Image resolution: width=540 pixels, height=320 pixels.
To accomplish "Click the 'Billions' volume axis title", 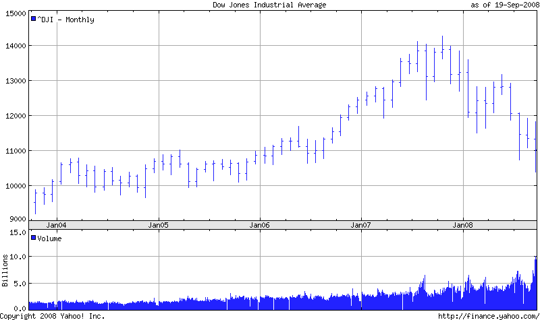I will tap(4, 270).
